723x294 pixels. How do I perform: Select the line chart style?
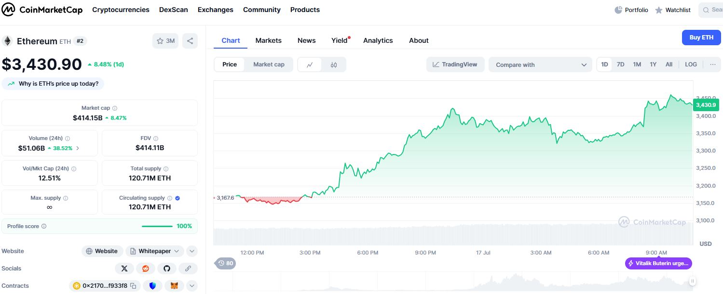point(310,64)
